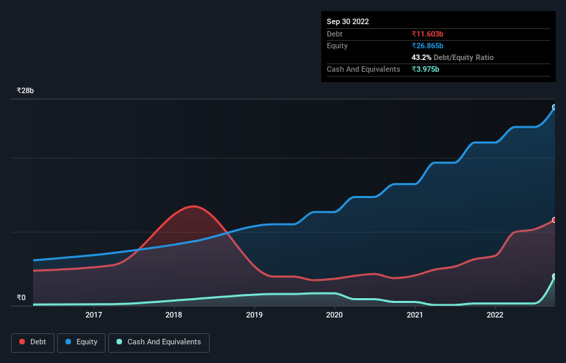Click the ₹11.603b debt value
The width and height of the screenshot is (566, 363).
[427, 34]
